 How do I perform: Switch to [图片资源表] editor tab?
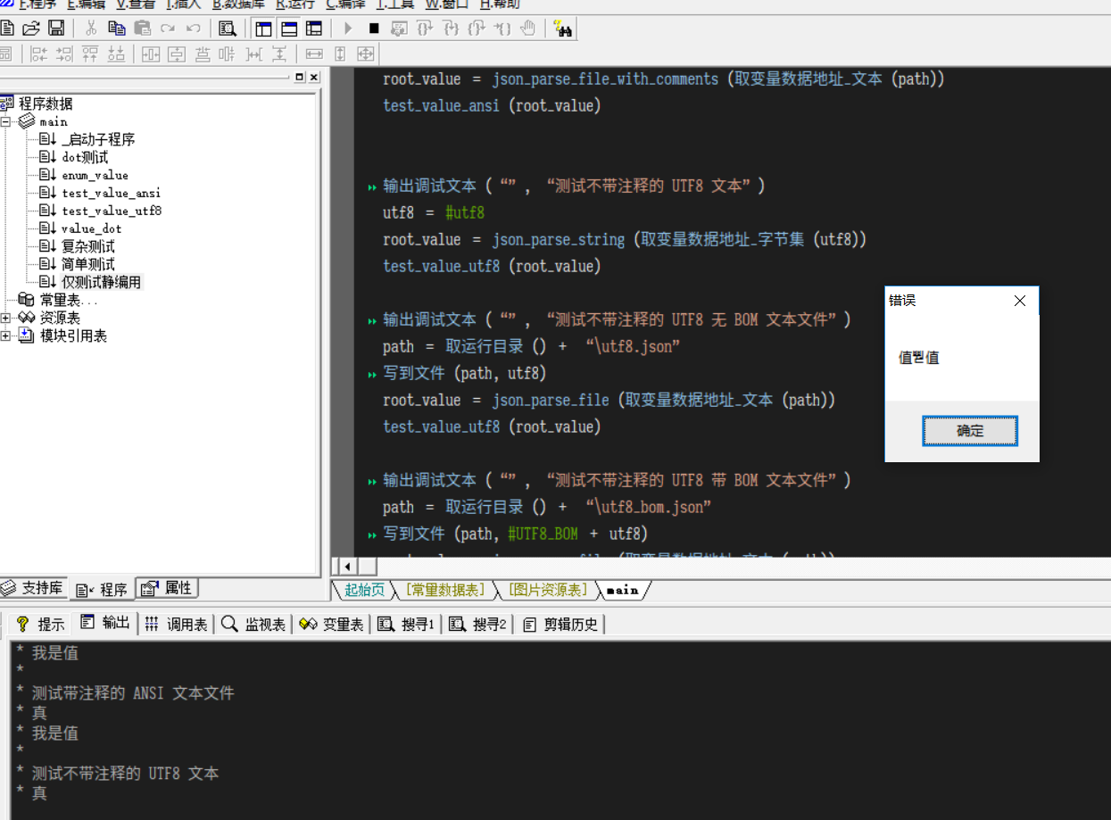(x=548, y=590)
